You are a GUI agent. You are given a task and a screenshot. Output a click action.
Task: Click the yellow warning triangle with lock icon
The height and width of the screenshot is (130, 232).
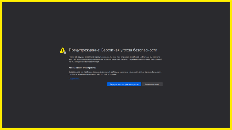[63, 51]
